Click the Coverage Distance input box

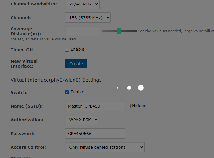[x=82, y=31]
